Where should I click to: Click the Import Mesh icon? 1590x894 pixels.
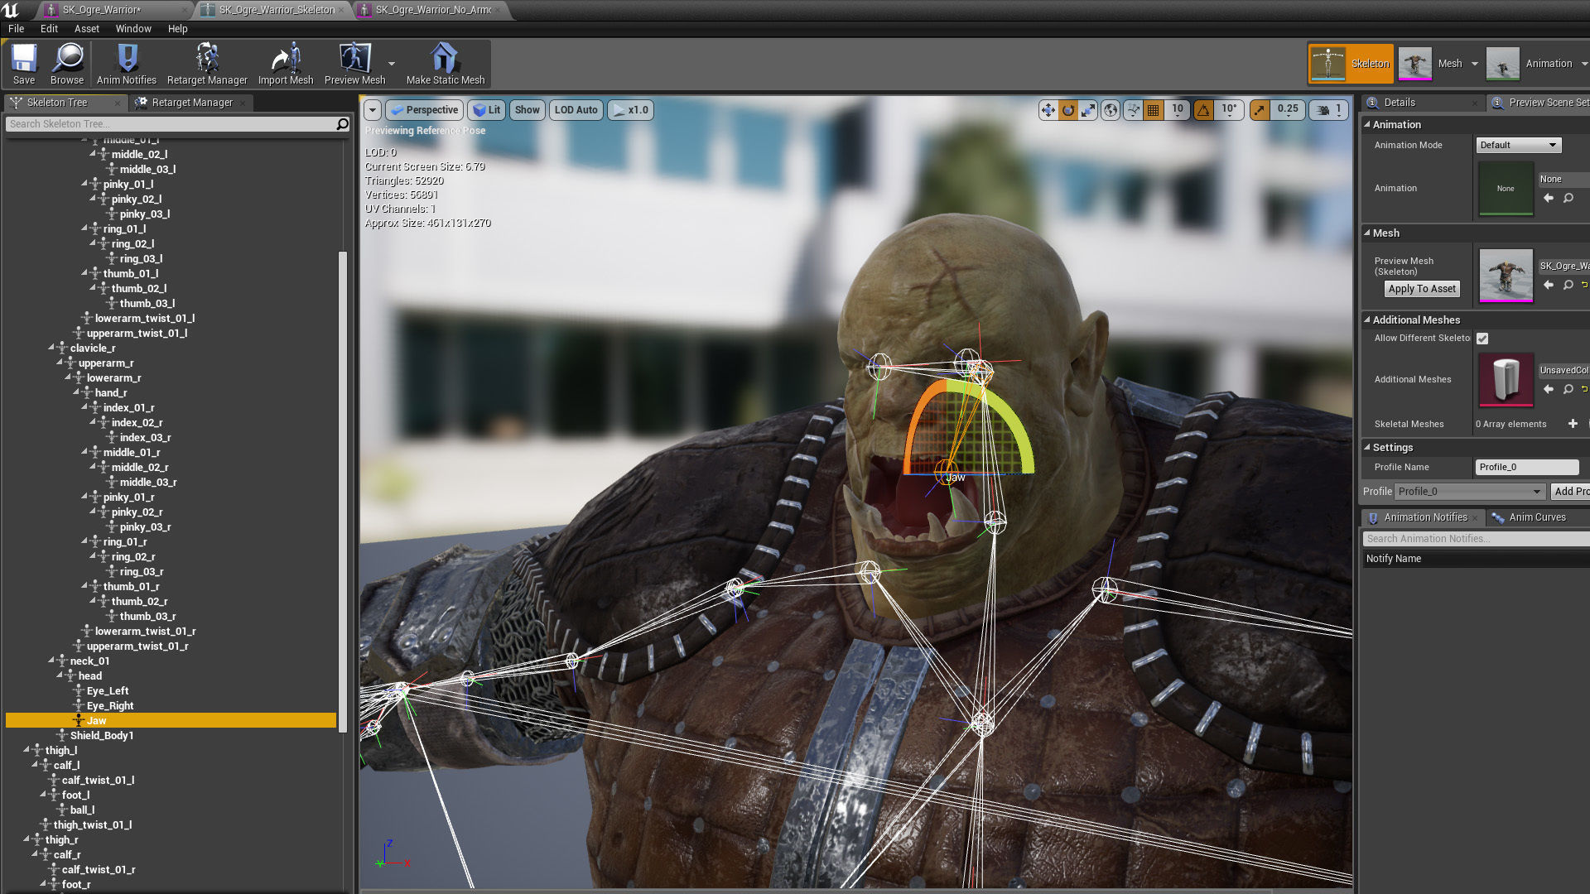[x=286, y=64]
